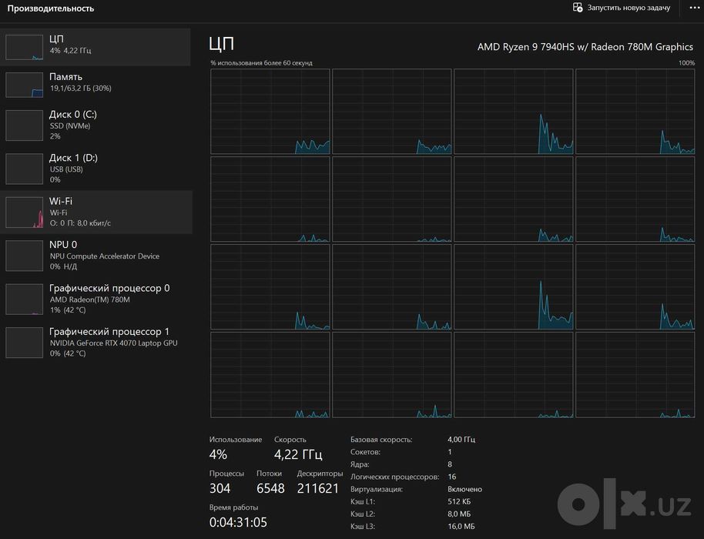This screenshot has height=539, width=704.
Task: Open Графический процессор 1 section
Action: point(96,343)
